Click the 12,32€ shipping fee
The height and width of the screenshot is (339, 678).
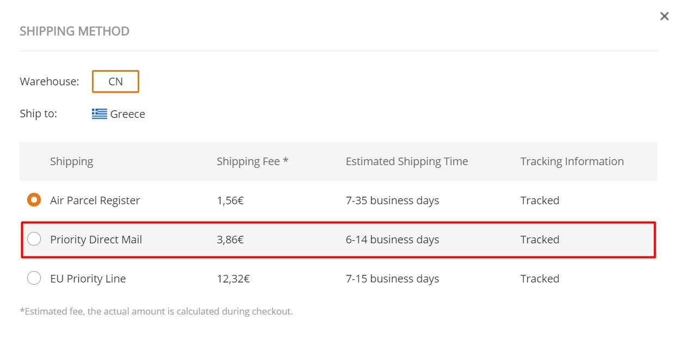click(233, 279)
